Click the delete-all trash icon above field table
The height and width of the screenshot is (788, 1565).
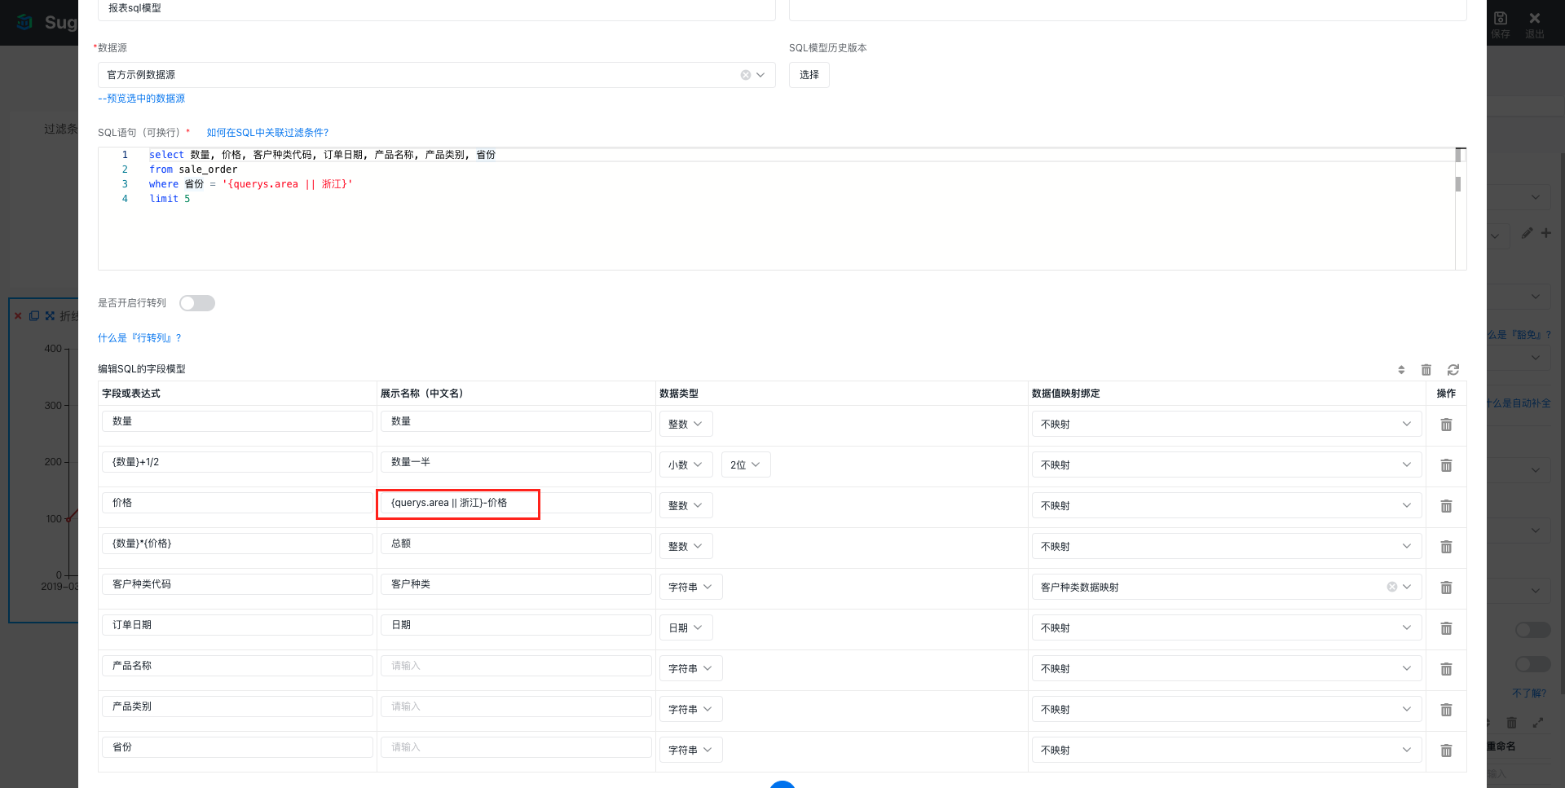click(1426, 370)
